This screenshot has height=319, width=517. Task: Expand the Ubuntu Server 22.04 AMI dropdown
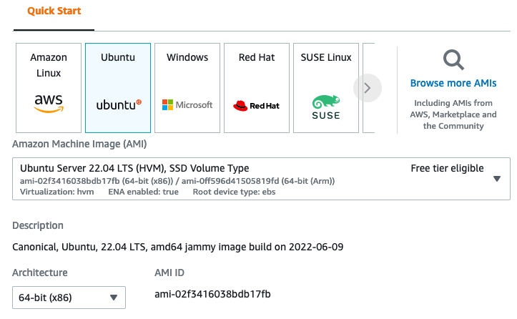click(x=261, y=179)
